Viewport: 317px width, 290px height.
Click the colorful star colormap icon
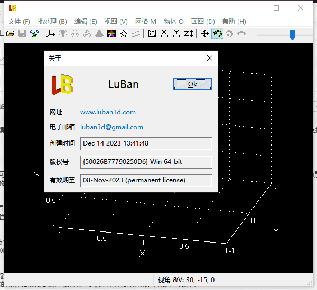coord(111,34)
